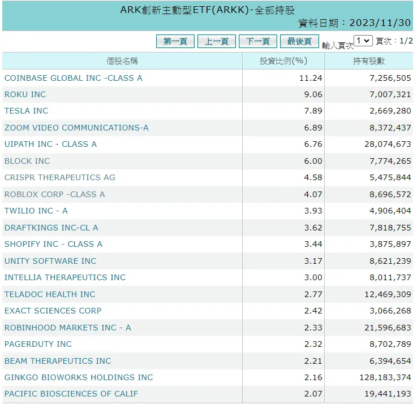Select Beam Therapeutics shares 6,394,654

[390, 361]
